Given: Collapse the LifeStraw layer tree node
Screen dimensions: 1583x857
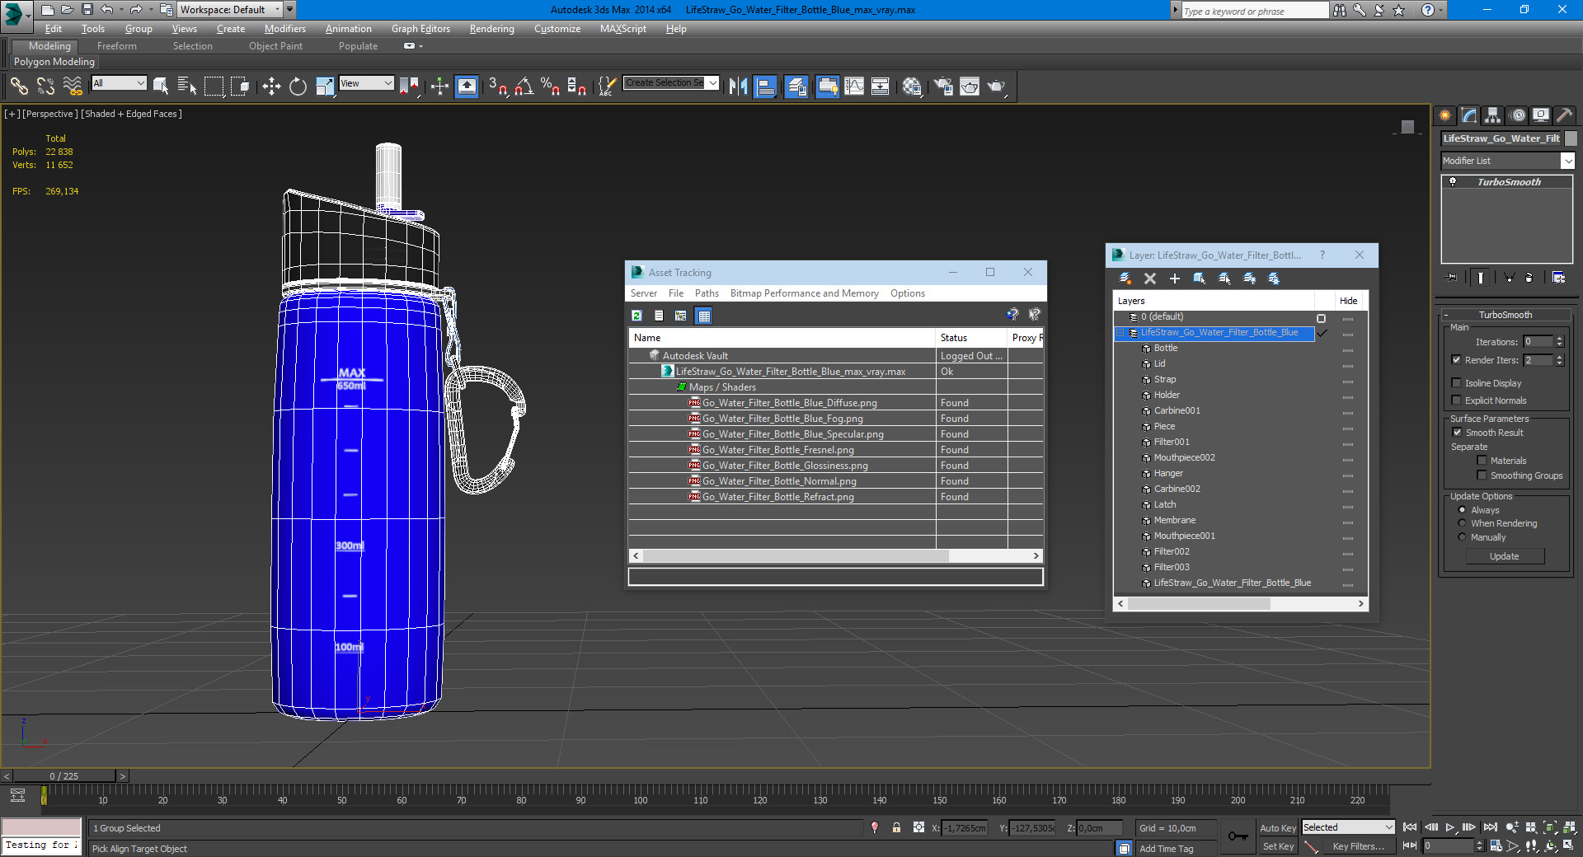Looking at the screenshot, I should point(1120,333).
